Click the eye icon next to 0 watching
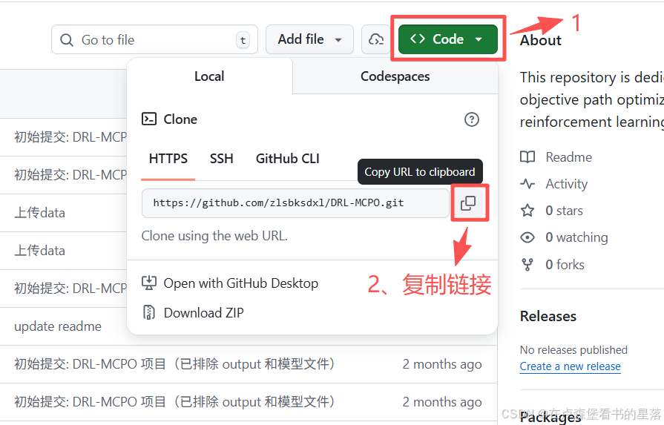Screen dimensions: 664x425 [x=527, y=237]
